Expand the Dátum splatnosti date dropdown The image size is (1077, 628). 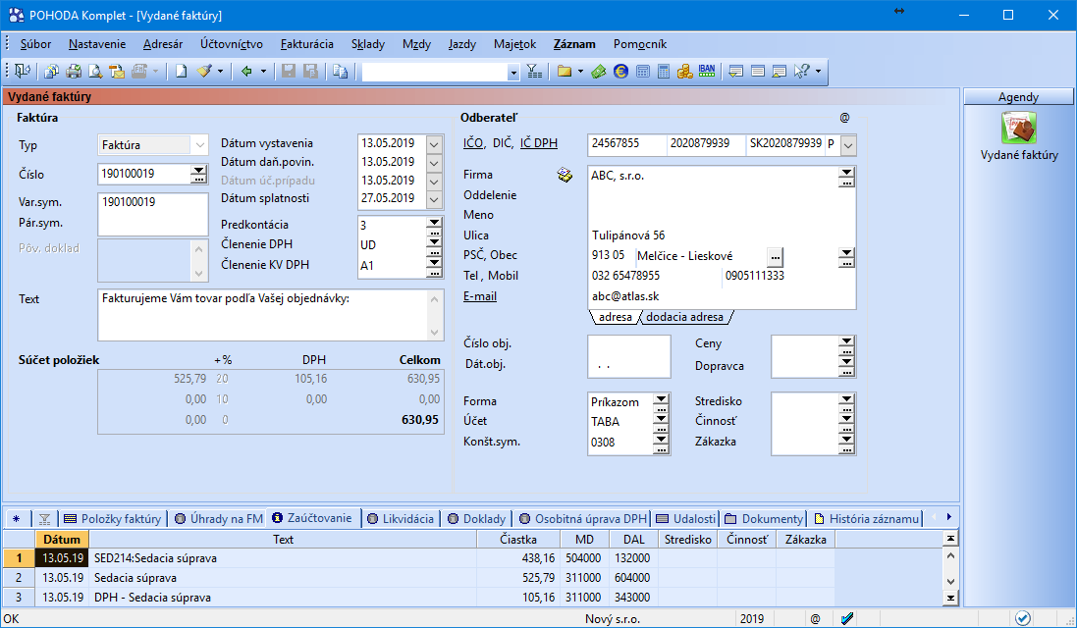(434, 199)
